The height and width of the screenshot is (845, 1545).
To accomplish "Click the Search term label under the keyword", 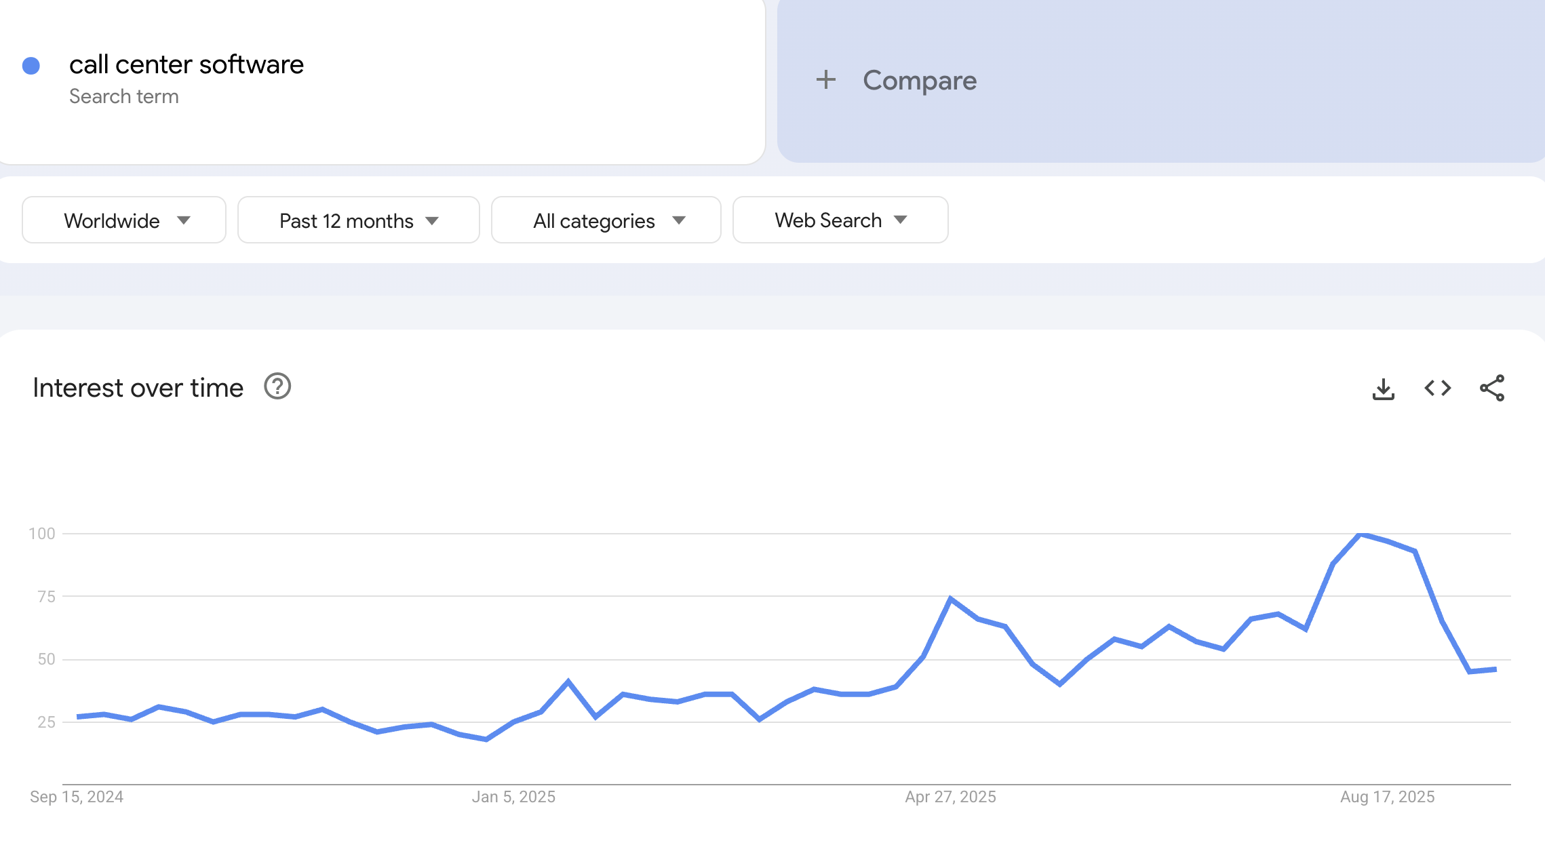I will pos(124,96).
